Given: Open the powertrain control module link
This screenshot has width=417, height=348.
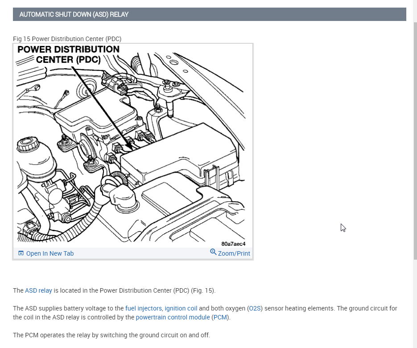Looking at the screenshot, I should tap(173, 317).
